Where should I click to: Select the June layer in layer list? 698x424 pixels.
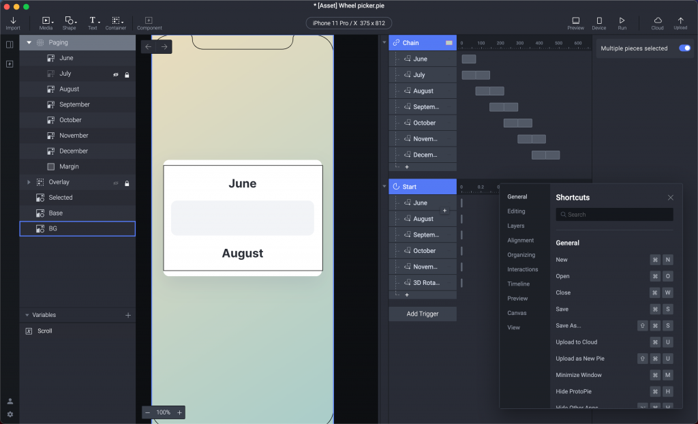pos(78,58)
